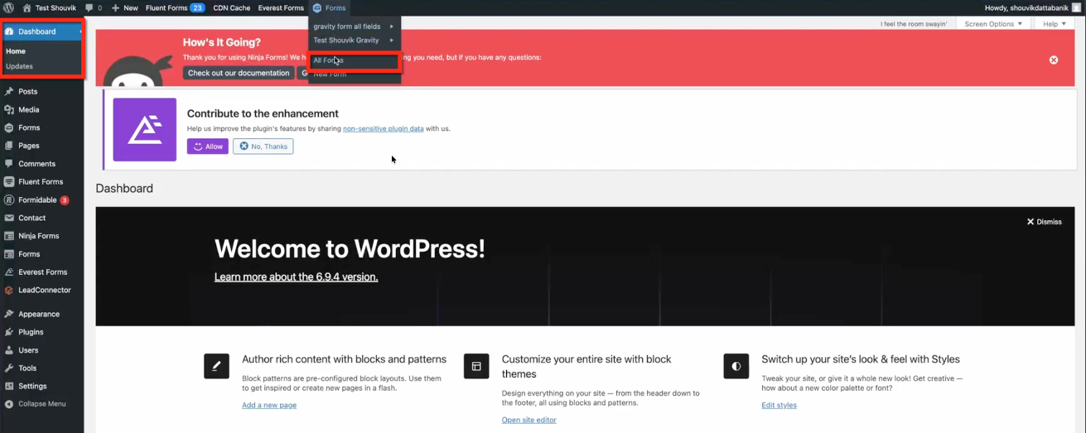
Task: Click the layout icon for Customize your site
Action: [x=476, y=366]
